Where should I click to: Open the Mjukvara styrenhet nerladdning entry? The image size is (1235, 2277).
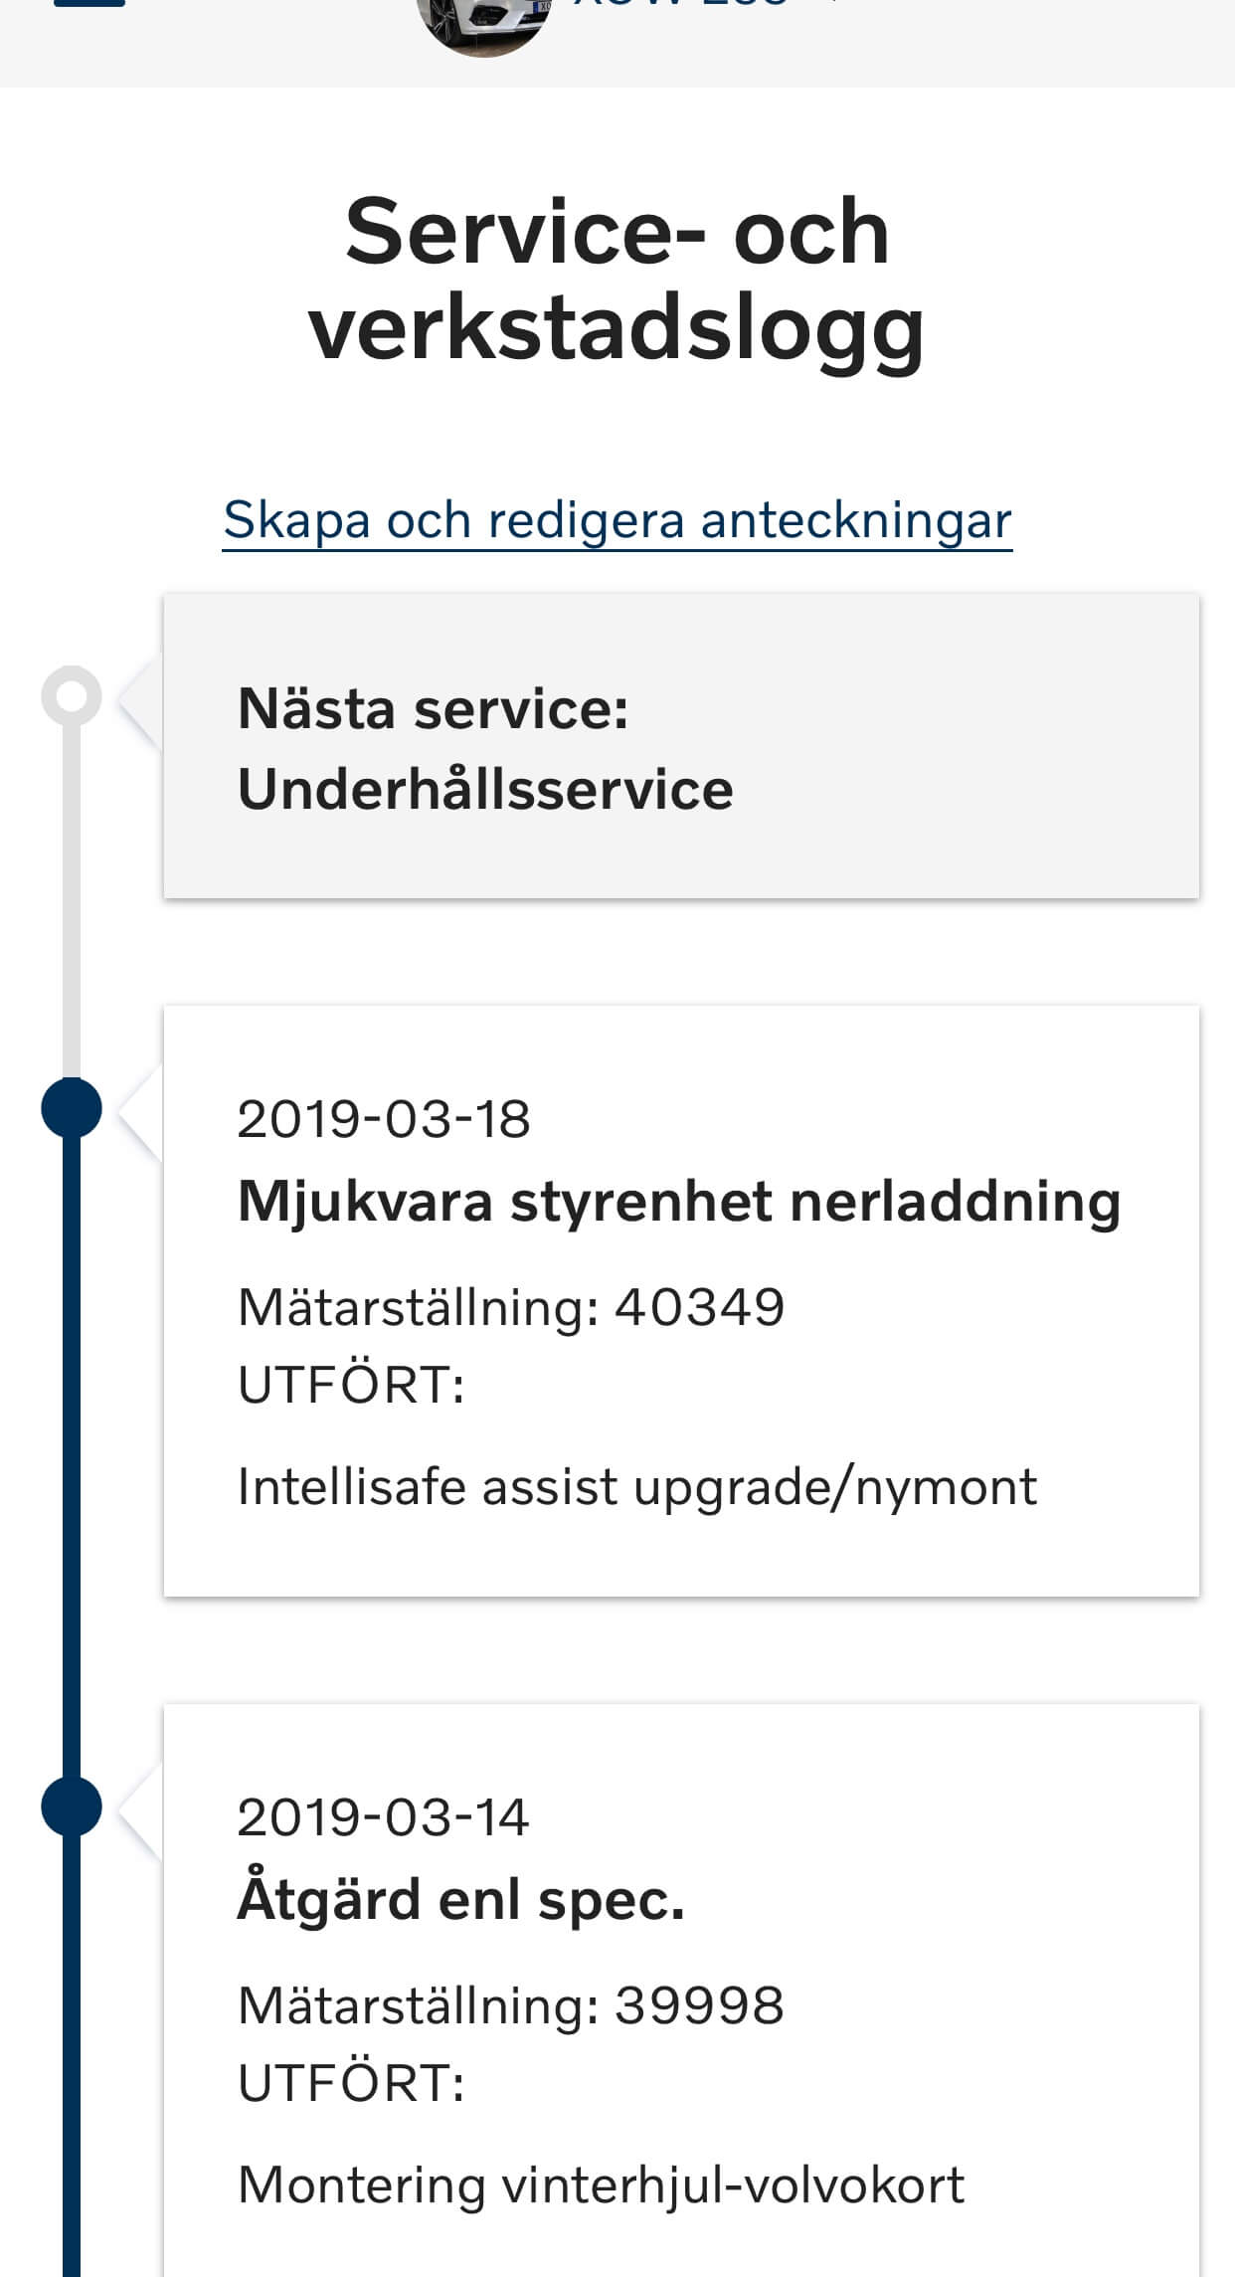pos(681,1301)
